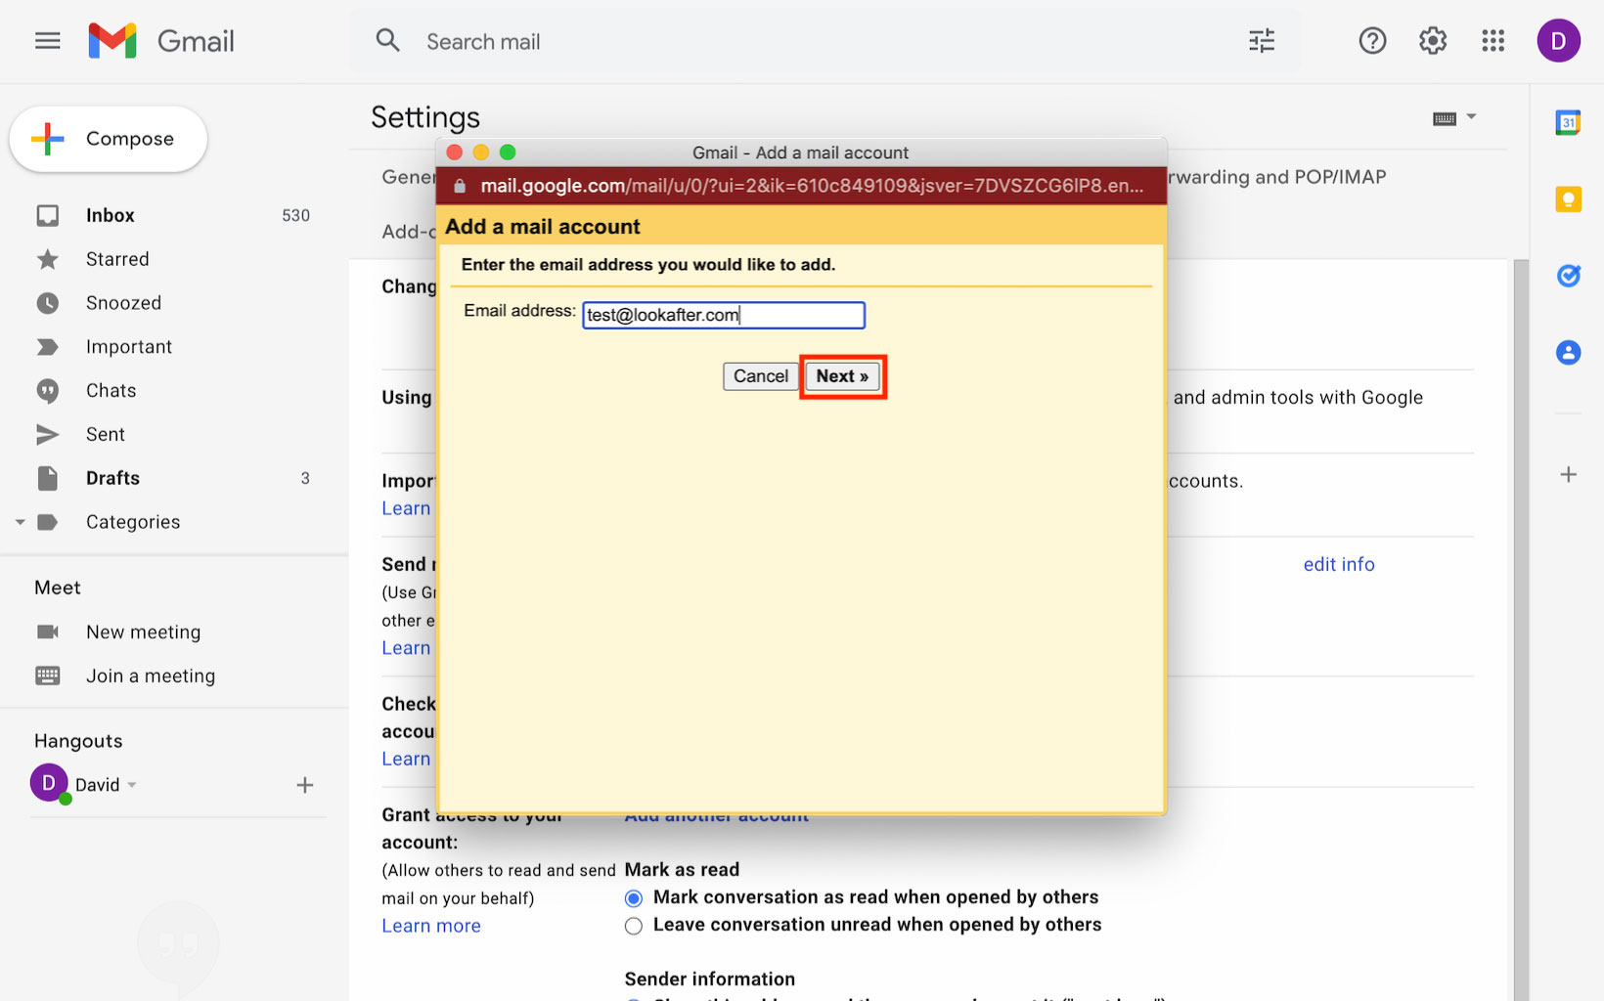Open the Settings gear icon

(x=1432, y=41)
